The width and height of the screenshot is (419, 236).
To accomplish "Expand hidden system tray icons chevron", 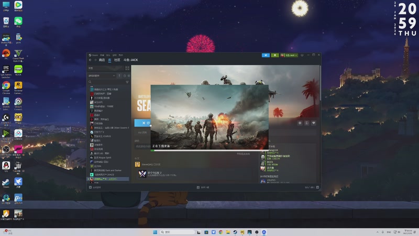I will [377, 232].
